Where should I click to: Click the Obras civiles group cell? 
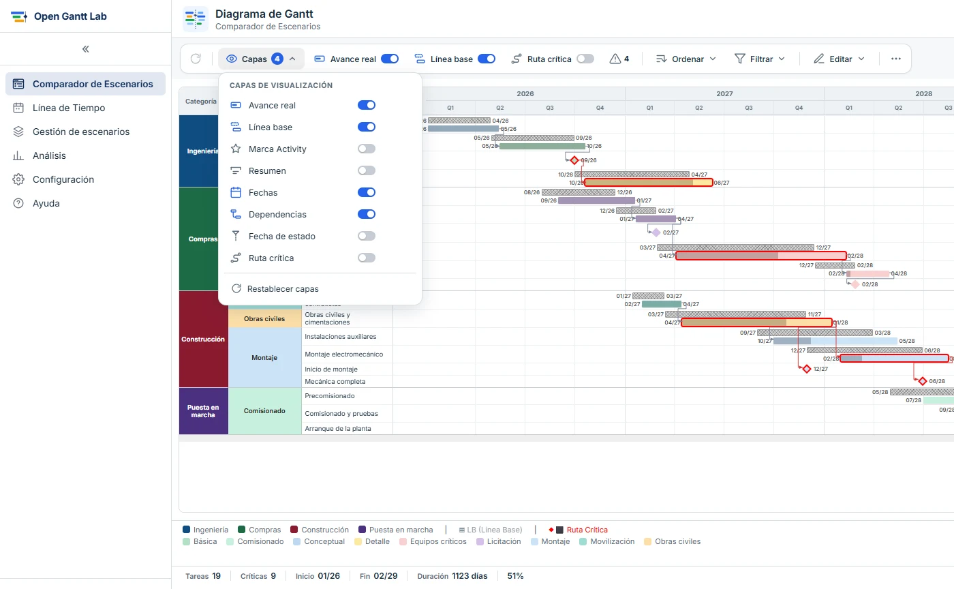(266, 318)
